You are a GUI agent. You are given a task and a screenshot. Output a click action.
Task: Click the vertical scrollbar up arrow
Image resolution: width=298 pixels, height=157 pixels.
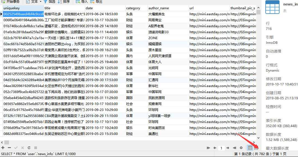coord(259,8)
